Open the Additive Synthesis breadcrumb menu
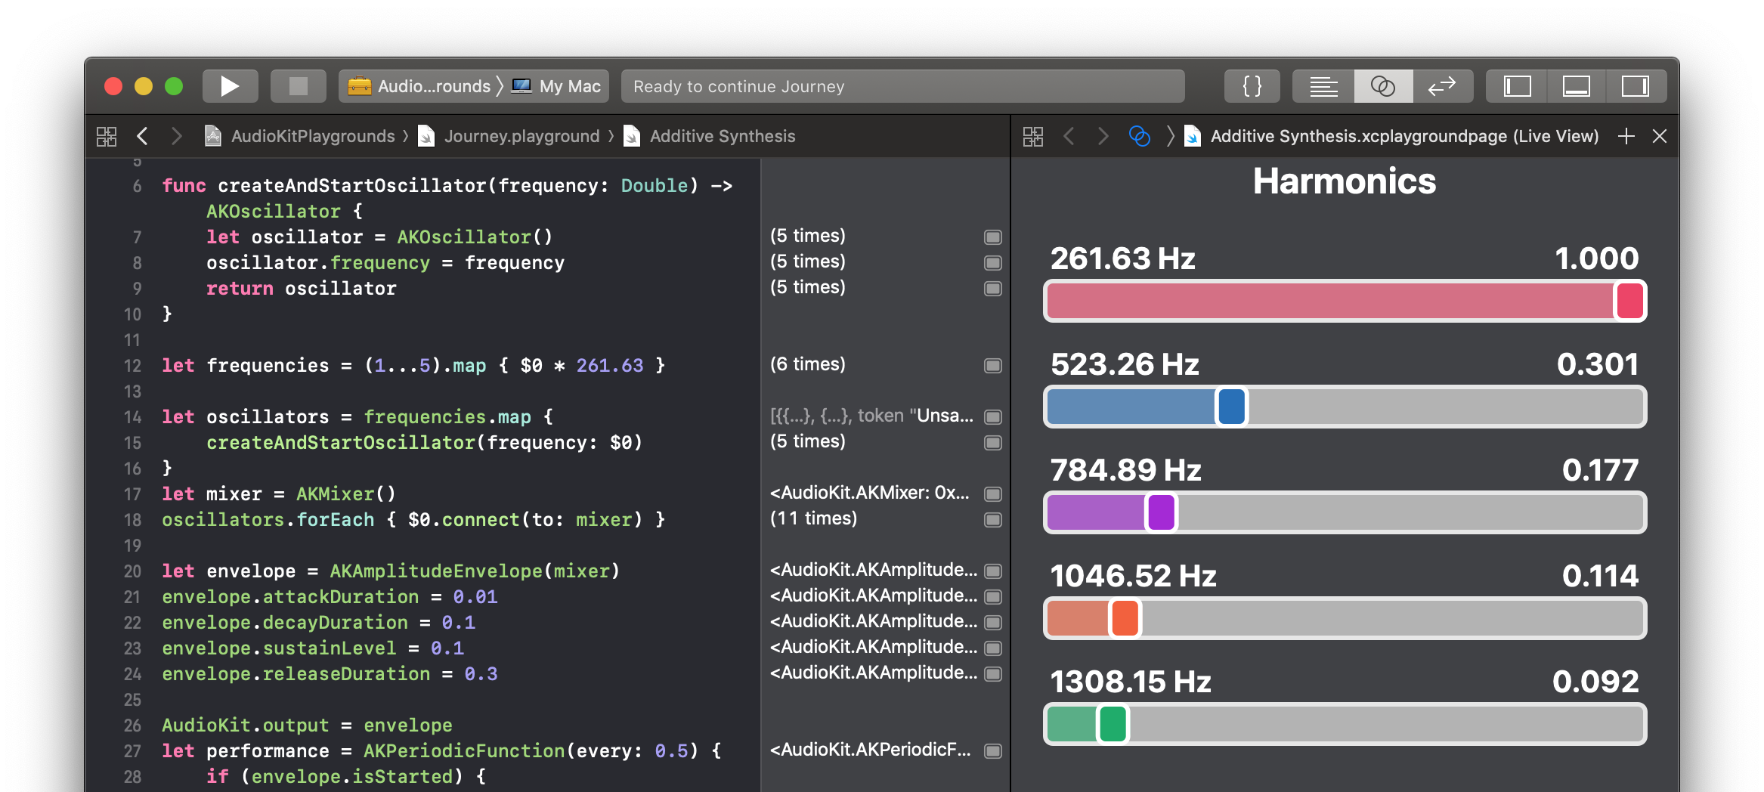Screen dimensions: 1764x792 (x=720, y=136)
